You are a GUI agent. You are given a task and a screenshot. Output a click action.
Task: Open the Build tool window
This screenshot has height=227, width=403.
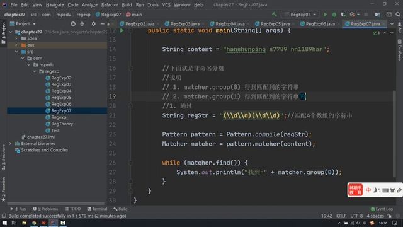(120, 209)
